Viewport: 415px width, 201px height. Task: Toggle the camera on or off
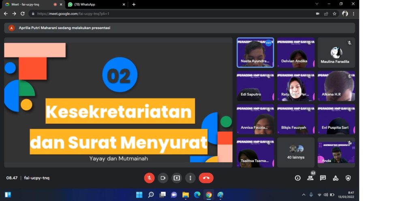(163, 178)
